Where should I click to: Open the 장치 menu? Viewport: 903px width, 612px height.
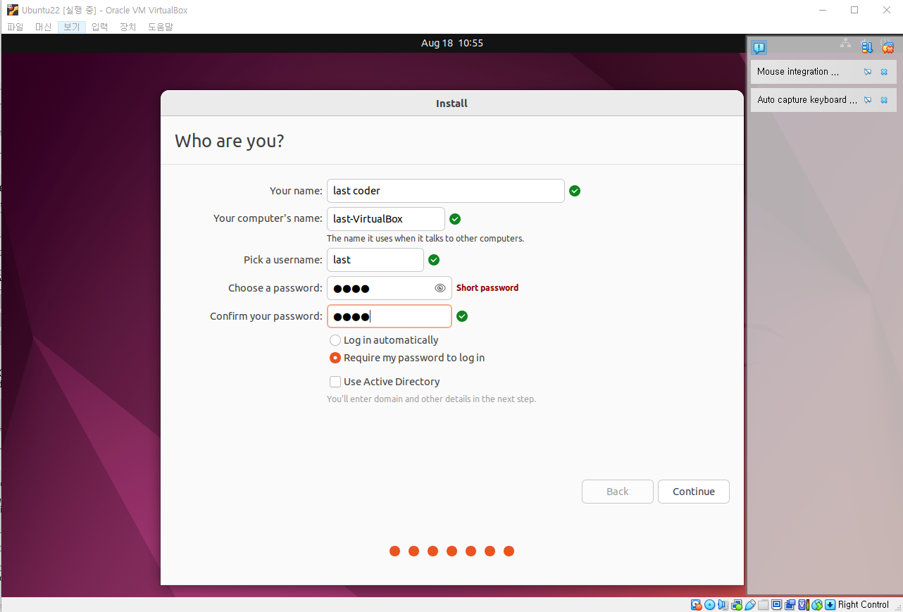[x=127, y=27]
